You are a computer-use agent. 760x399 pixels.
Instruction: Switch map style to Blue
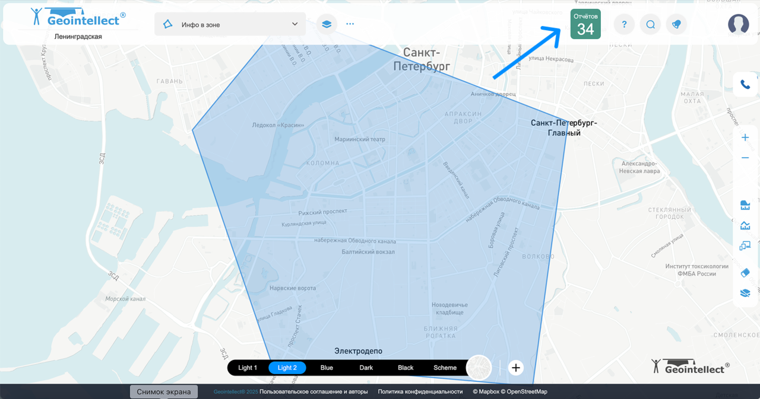click(327, 368)
